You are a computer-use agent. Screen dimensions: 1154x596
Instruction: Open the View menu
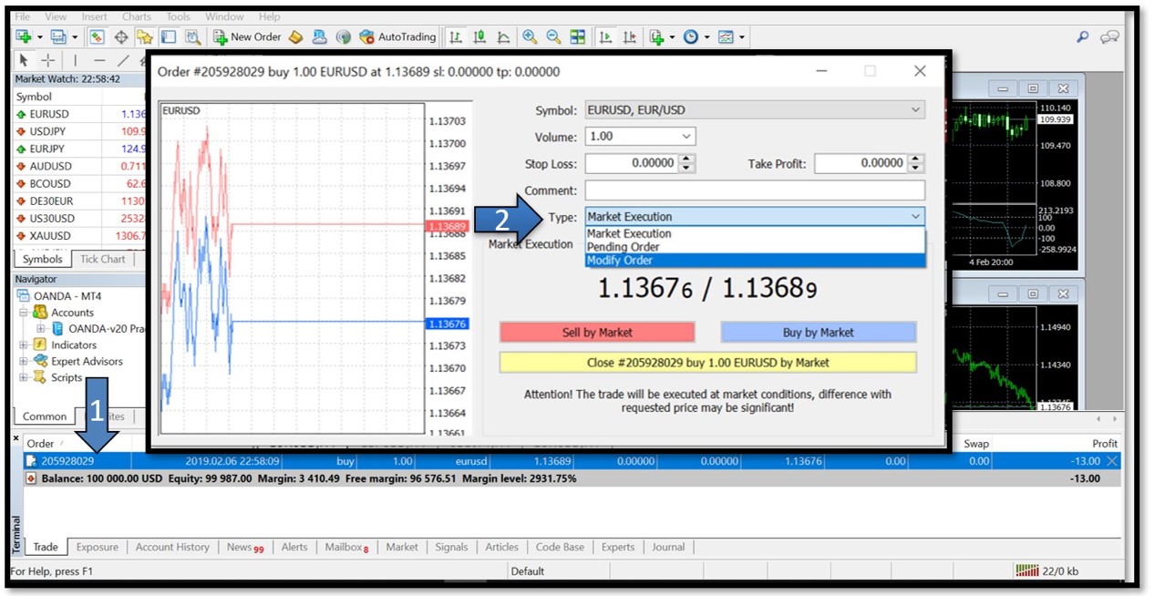tap(56, 16)
